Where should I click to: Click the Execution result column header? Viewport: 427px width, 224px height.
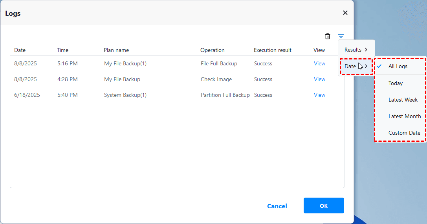pyautogui.click(x=273, y=50)
